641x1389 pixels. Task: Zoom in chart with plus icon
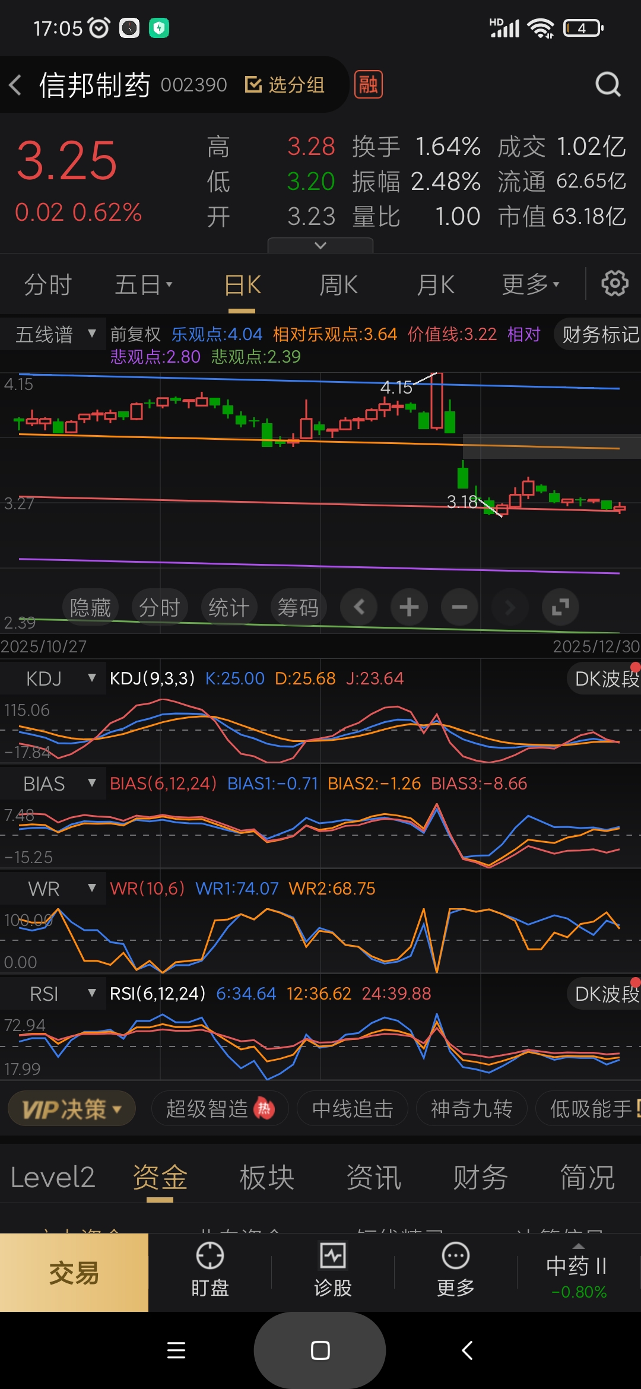409,607
